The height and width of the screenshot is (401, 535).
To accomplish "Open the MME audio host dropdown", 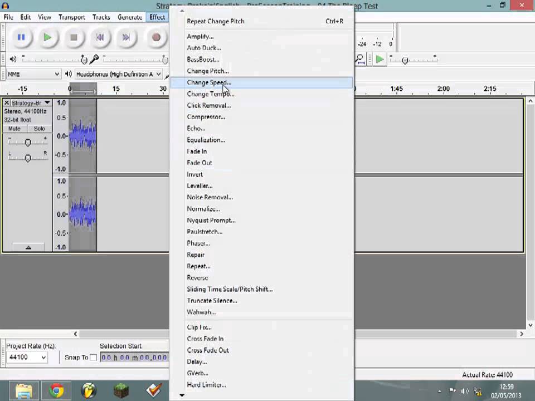I will [x=33, y=74].
